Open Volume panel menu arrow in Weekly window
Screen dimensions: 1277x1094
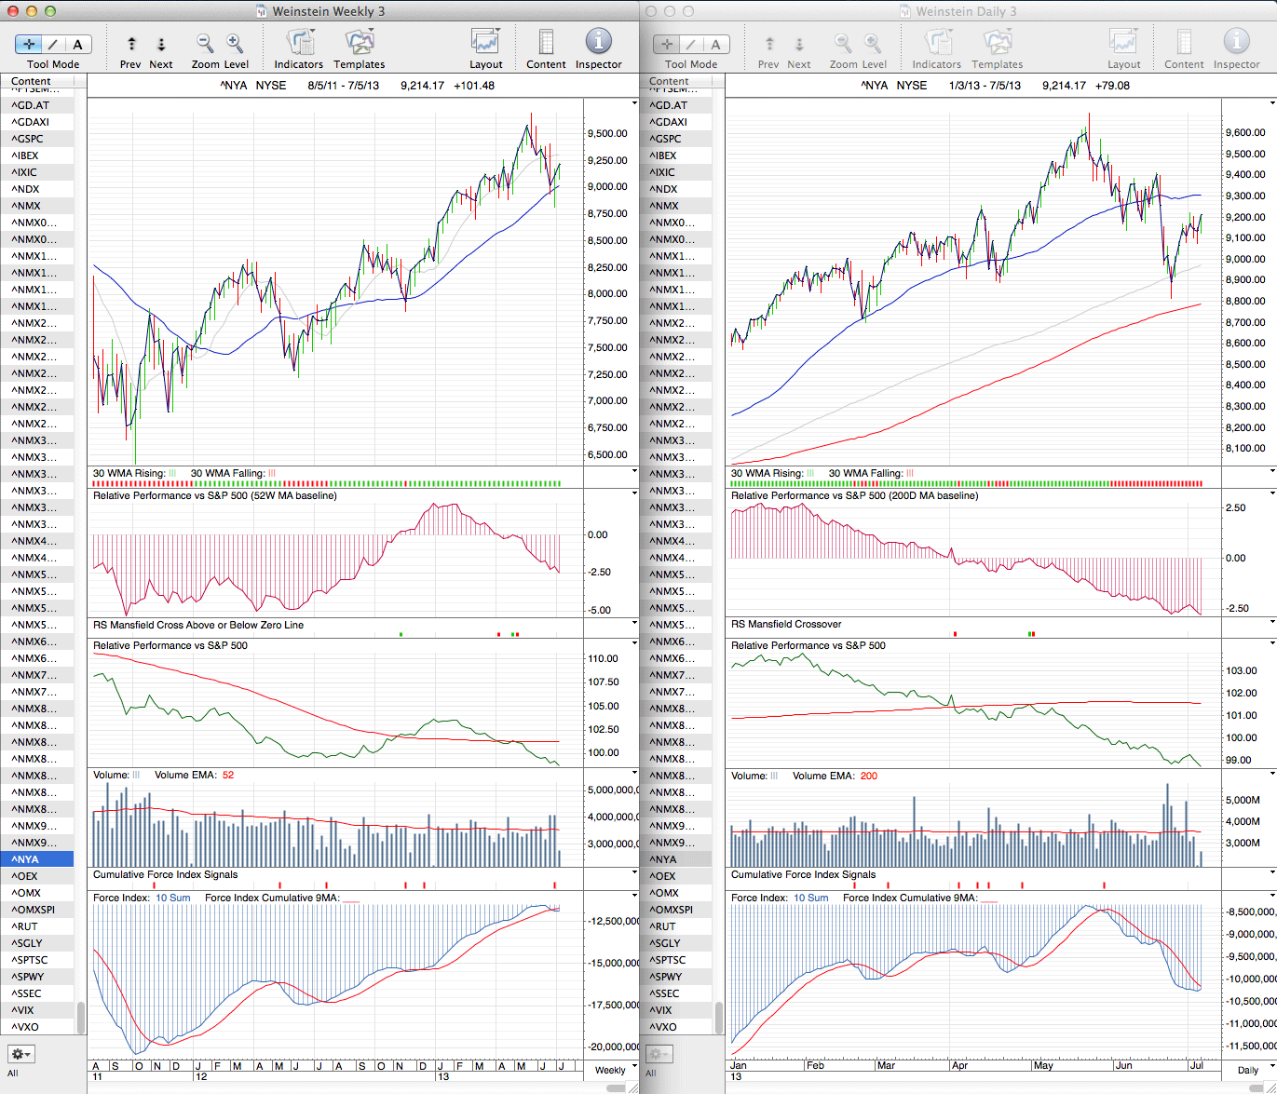coord(635,773)
